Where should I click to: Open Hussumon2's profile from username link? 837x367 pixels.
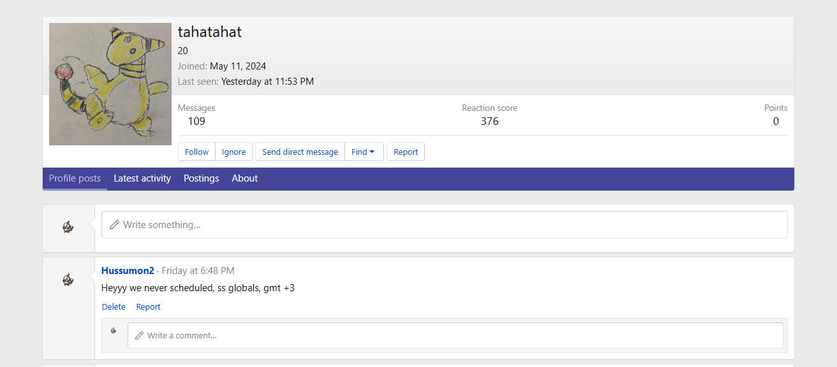click(x=128, y=271)
